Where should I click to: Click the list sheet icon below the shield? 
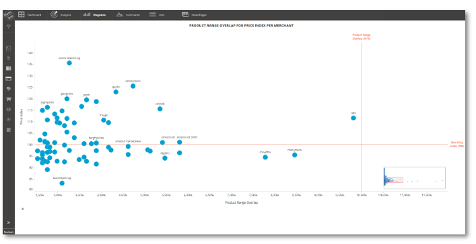(9, 130)
